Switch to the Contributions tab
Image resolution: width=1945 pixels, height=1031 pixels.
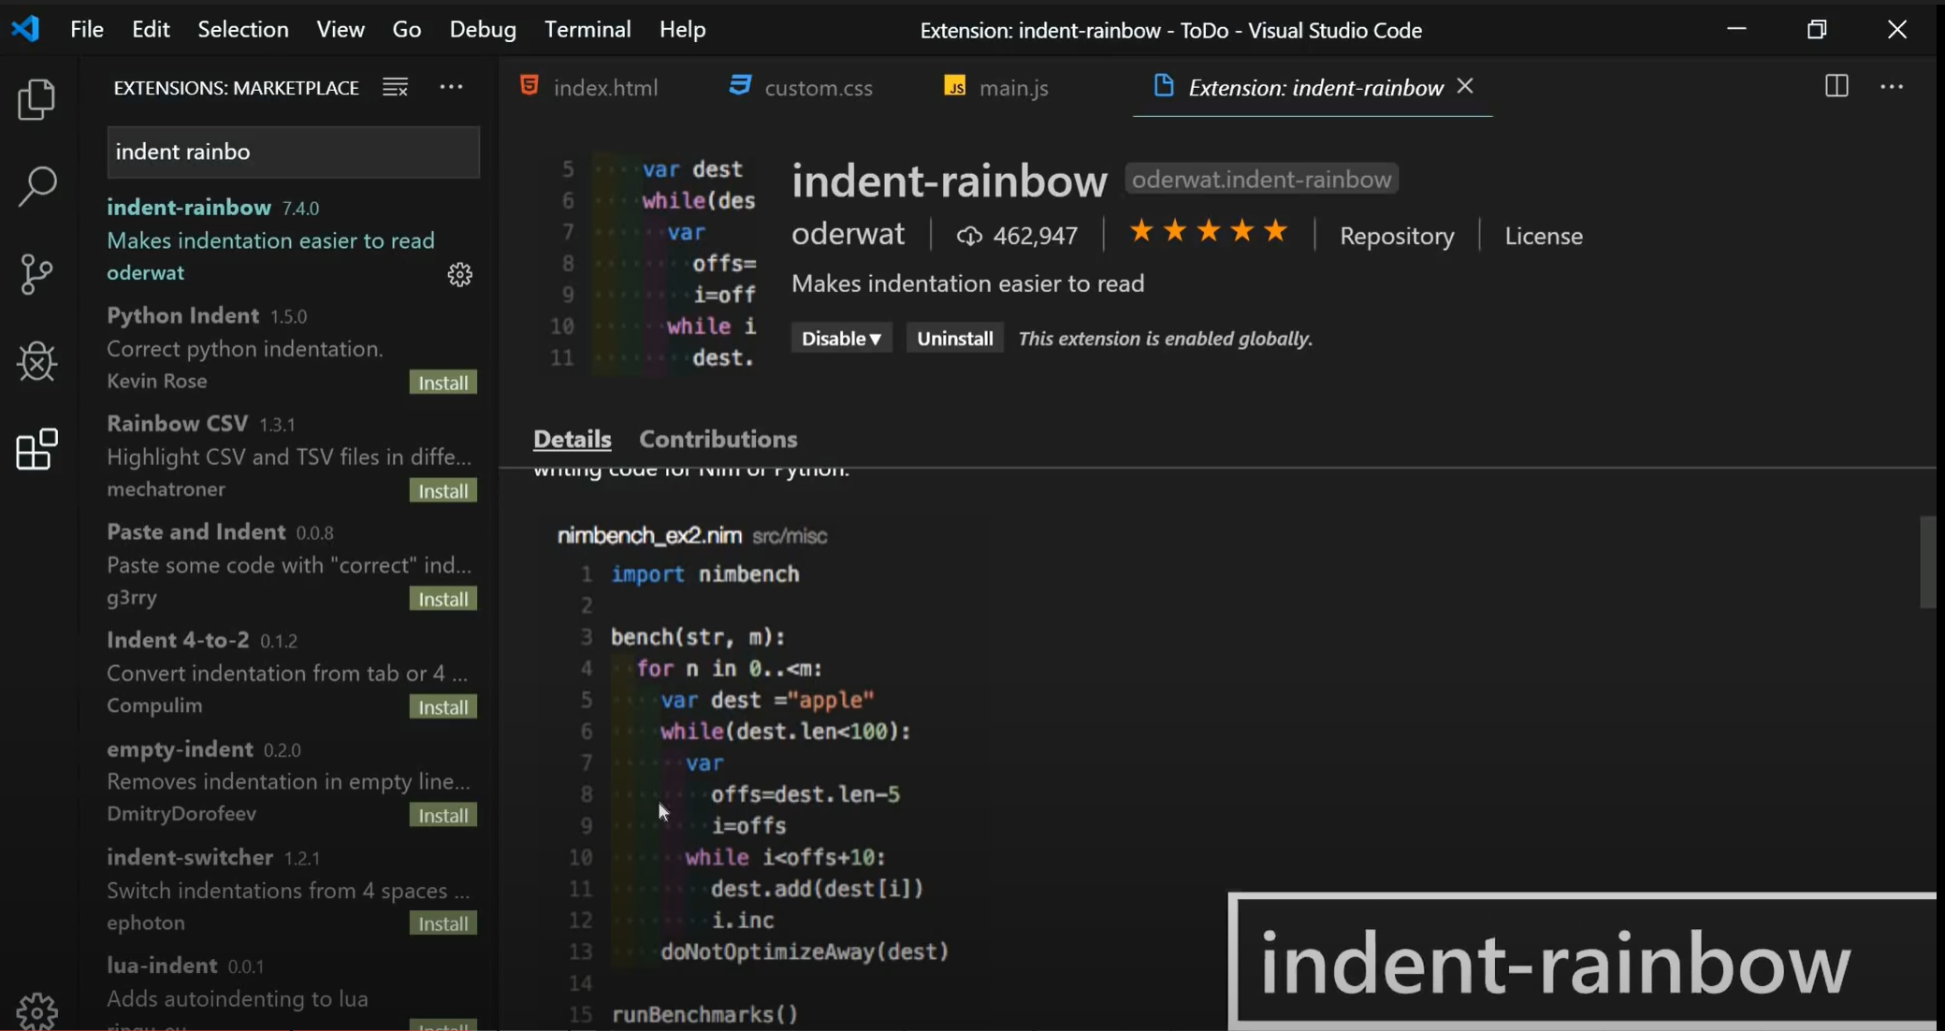[718, 439]
